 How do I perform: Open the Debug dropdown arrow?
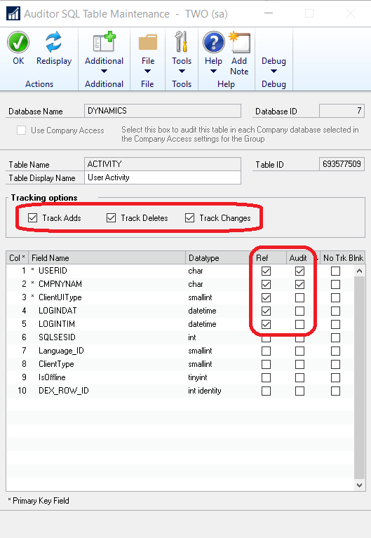pos(274,72)
